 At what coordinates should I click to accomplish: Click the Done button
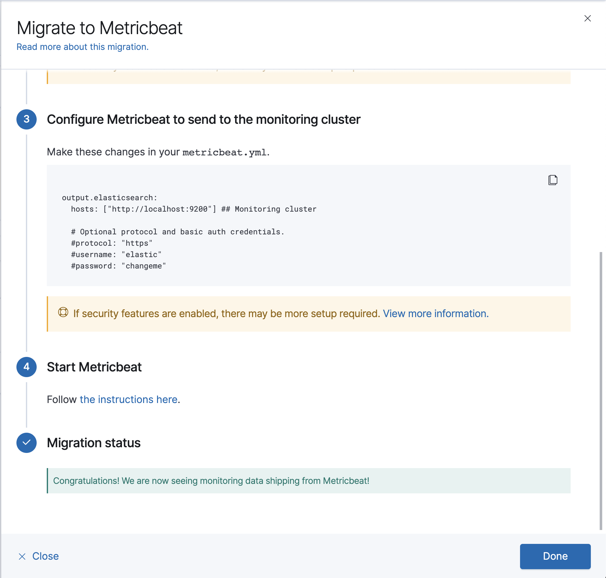click(555, 556)
